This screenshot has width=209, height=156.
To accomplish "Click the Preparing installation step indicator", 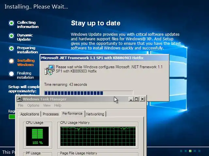I will 11,48.
